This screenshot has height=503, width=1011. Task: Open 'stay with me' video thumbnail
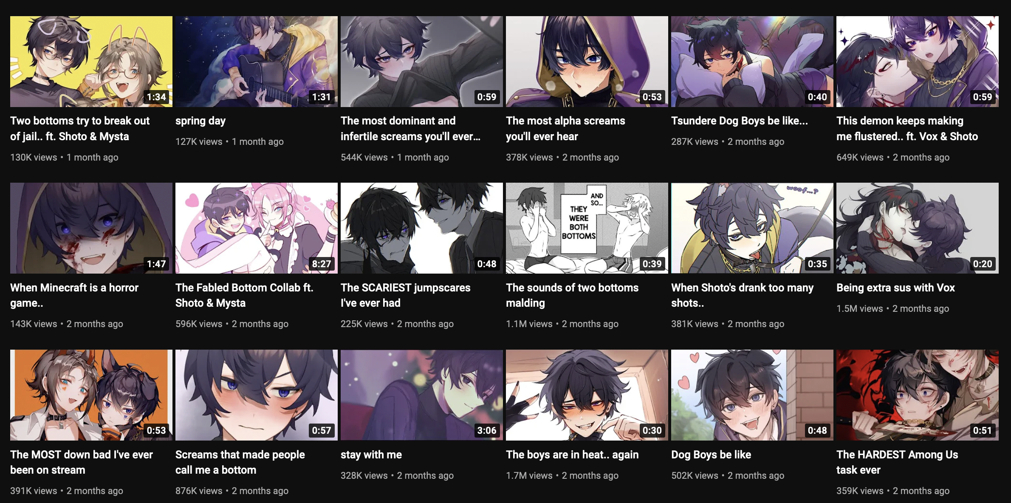(x=421, y=395)
